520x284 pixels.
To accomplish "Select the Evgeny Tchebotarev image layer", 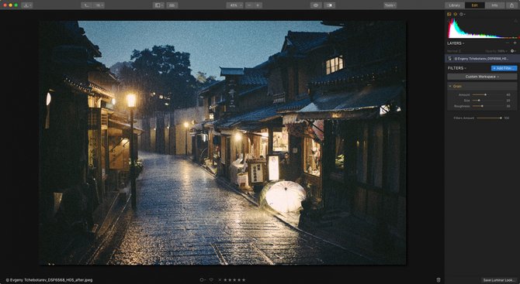I will click(482, 59).
